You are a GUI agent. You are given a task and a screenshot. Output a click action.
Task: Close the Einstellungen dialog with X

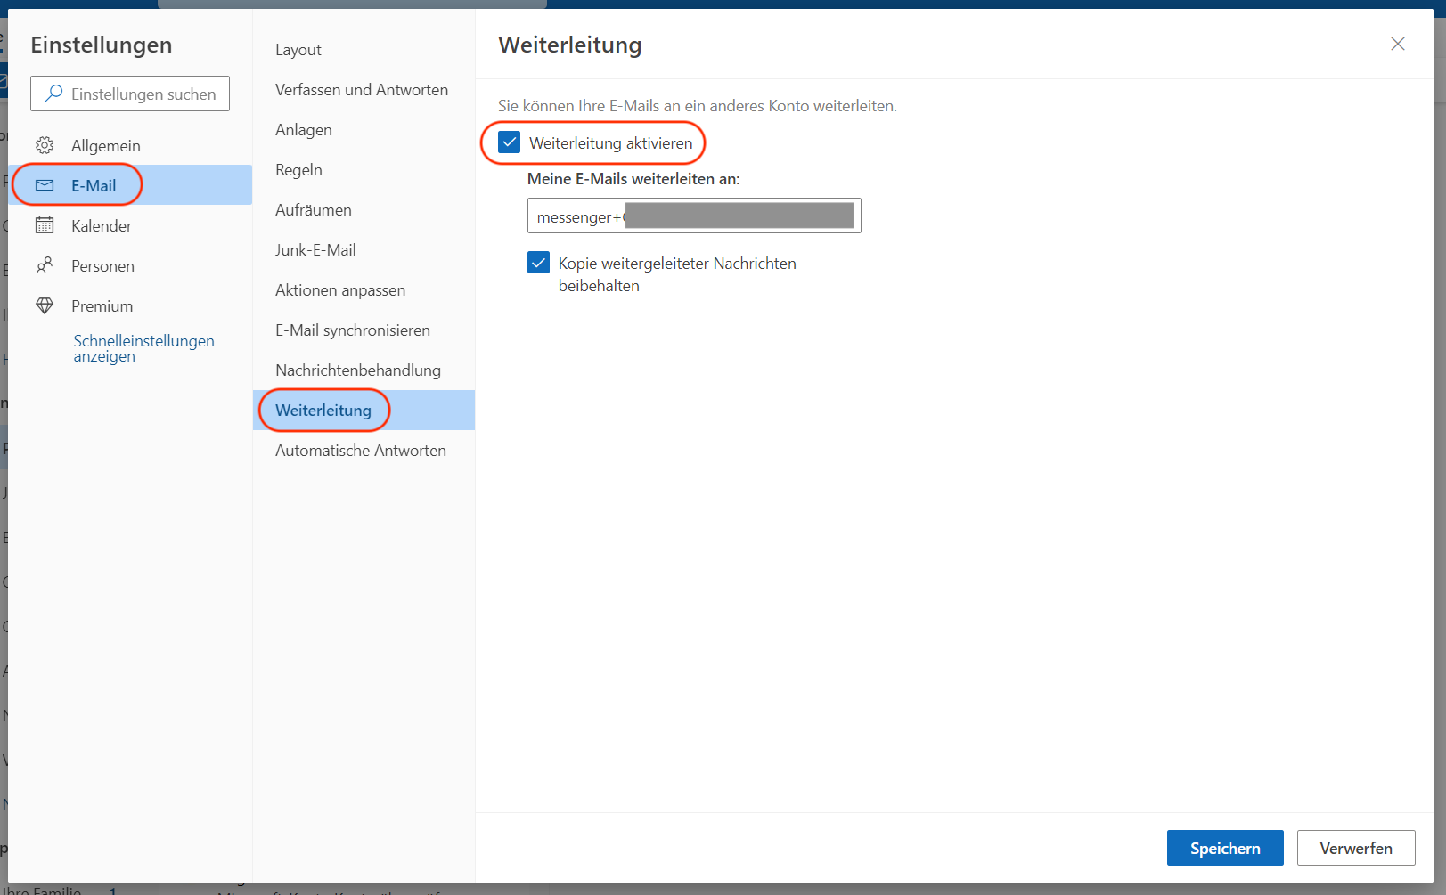tap(1397, 45)
